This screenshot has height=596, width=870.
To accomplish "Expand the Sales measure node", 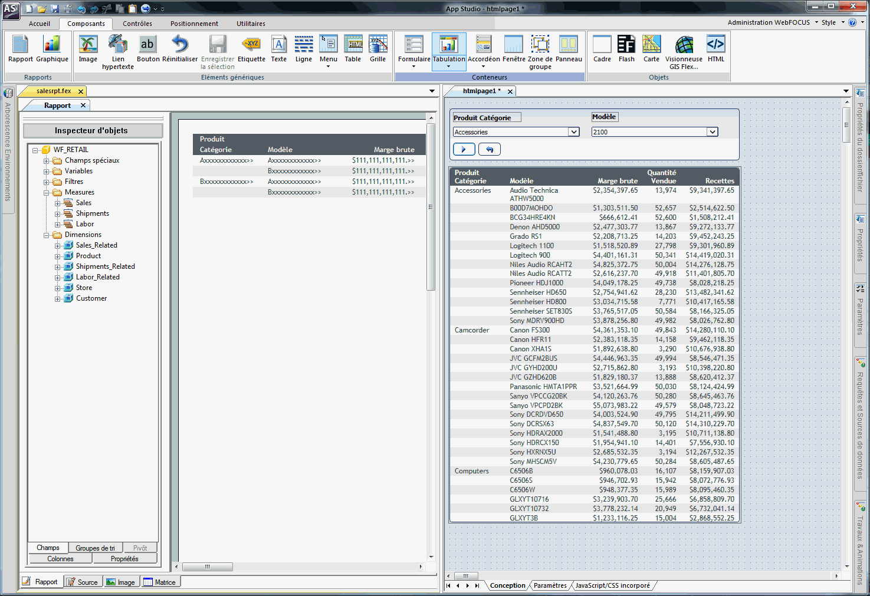I will click(x=57, y=203).
